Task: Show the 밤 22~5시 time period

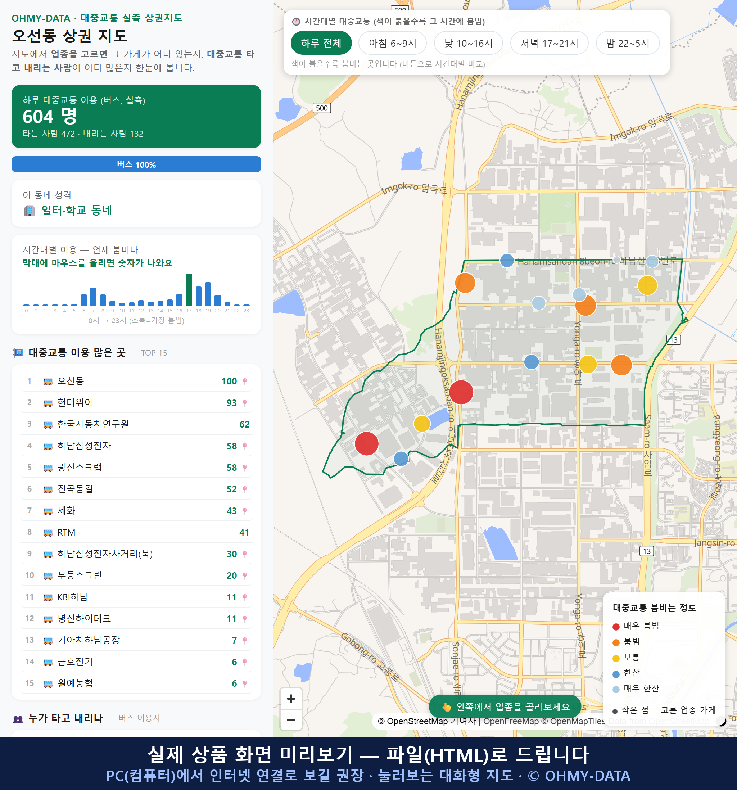Action: click(x=627, y=43)
